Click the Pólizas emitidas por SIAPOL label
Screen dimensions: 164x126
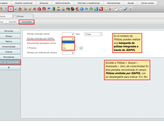click(41, 38)
